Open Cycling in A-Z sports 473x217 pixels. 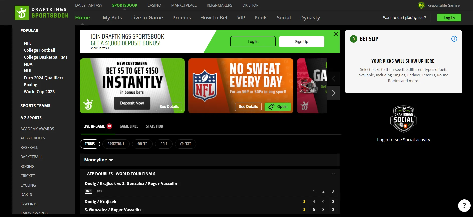tap(28, 185)
